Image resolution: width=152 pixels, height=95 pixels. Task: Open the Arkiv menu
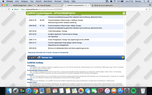click(17, 1)
